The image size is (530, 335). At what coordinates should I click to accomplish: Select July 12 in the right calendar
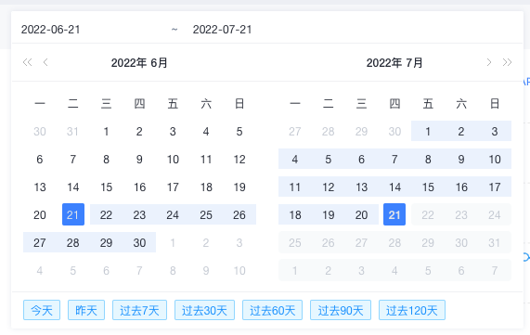[329, 187]
